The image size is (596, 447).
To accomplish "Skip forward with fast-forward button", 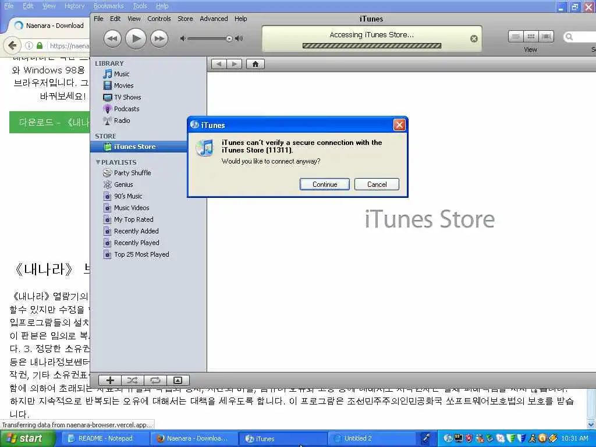I will (x=159, y=38).
